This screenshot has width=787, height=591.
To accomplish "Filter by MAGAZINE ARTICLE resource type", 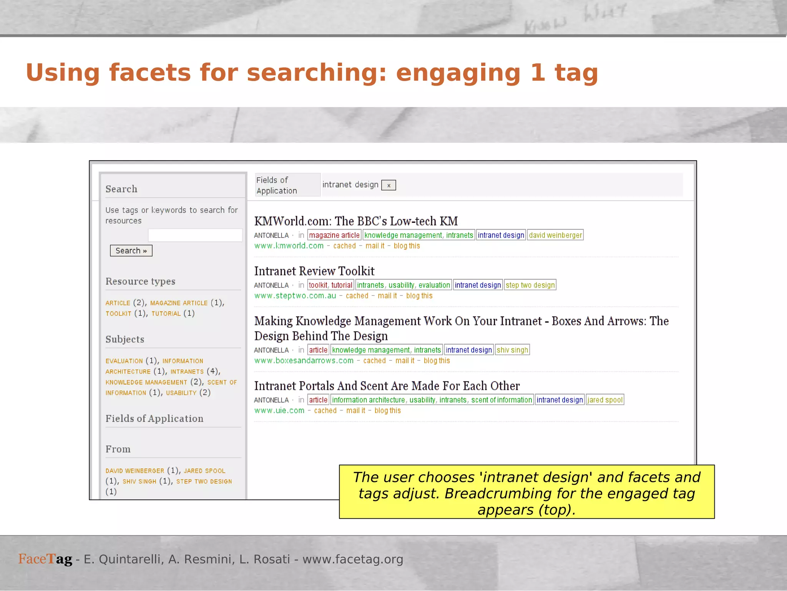I will [179, 303].
